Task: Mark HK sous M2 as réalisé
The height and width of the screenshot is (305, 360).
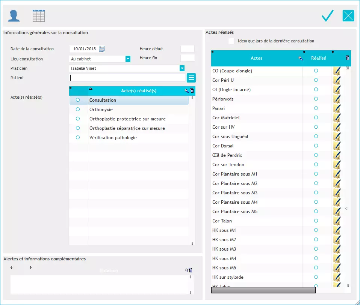Action: click(x=316, y=239)
